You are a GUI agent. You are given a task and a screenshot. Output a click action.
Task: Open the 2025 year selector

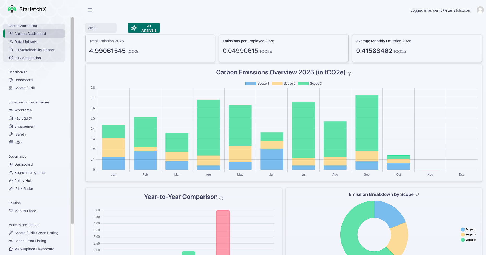pos(101,28)
